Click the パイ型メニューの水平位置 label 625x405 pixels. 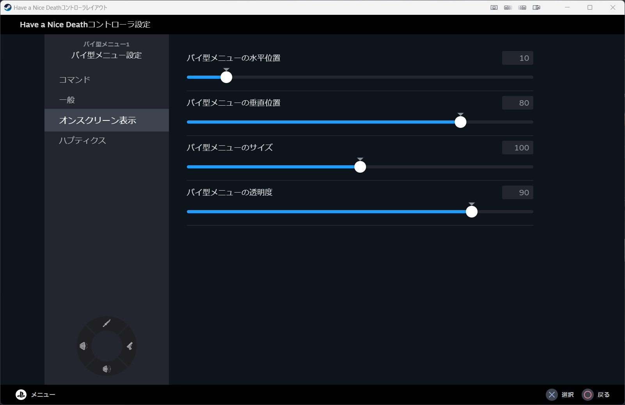coord(233,58)
